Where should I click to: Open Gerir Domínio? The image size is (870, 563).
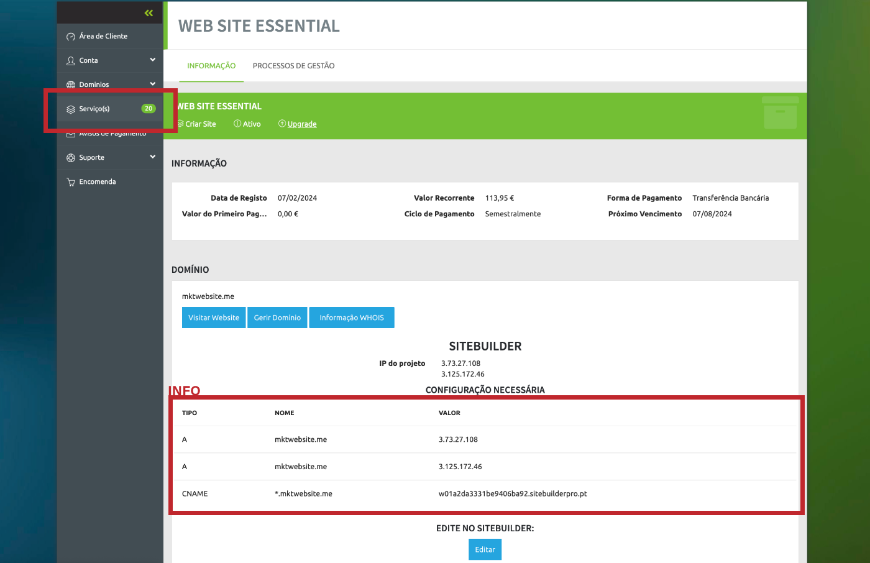[x=277, y=318]
